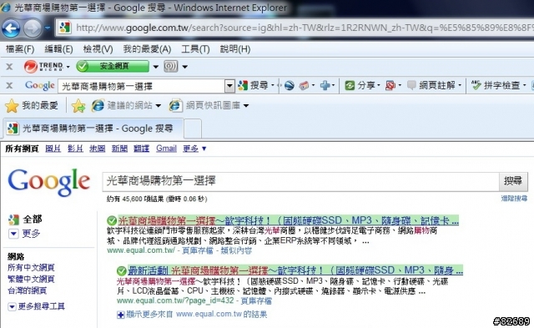Click green safety check icon on 最新活動 result
The height and width of the screenshot is (328, 534).
click(121, 271)
